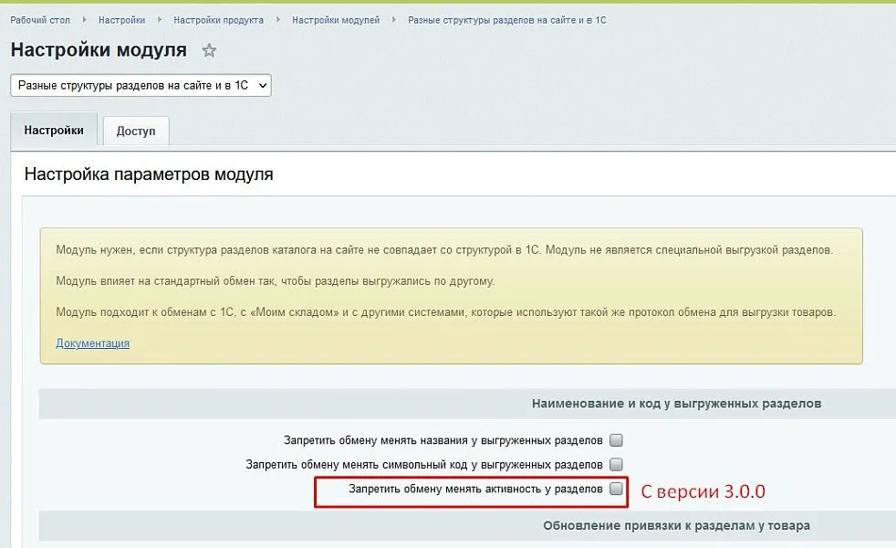Switch to the Доступ tab

136,130
